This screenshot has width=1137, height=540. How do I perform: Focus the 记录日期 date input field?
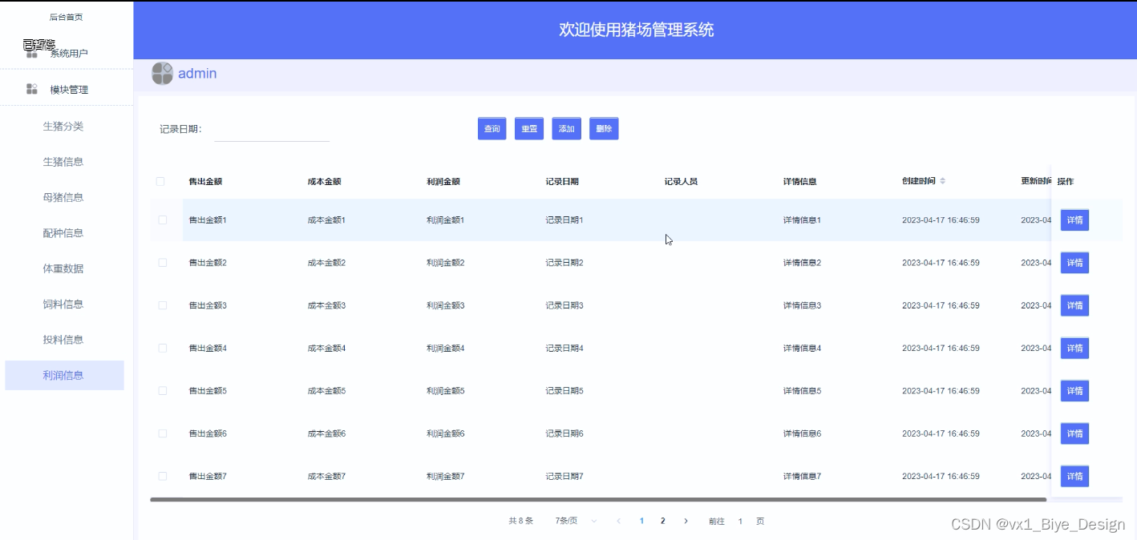click(272, 129)
